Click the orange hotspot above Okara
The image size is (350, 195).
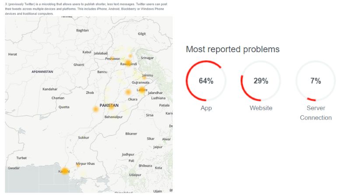click(x=128, y=92)
